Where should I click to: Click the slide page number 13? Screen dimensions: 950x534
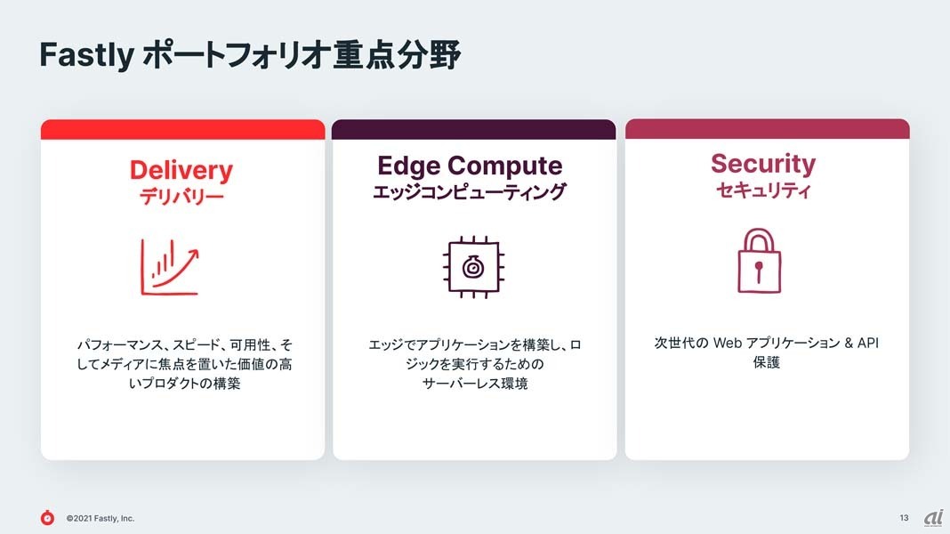pyautogui.click(x=904, y=517)
